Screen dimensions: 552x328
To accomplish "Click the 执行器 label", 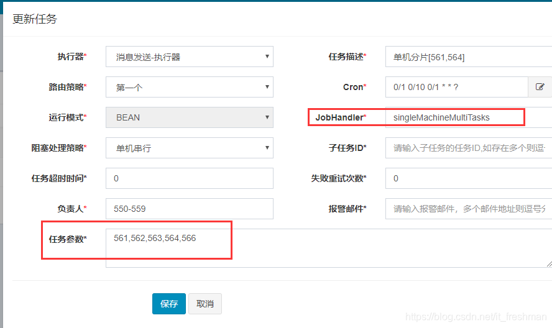I will coord(72,57).
